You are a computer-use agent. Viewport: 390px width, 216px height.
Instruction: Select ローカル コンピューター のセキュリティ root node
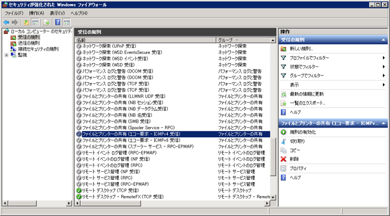click(x=41, y=31)
